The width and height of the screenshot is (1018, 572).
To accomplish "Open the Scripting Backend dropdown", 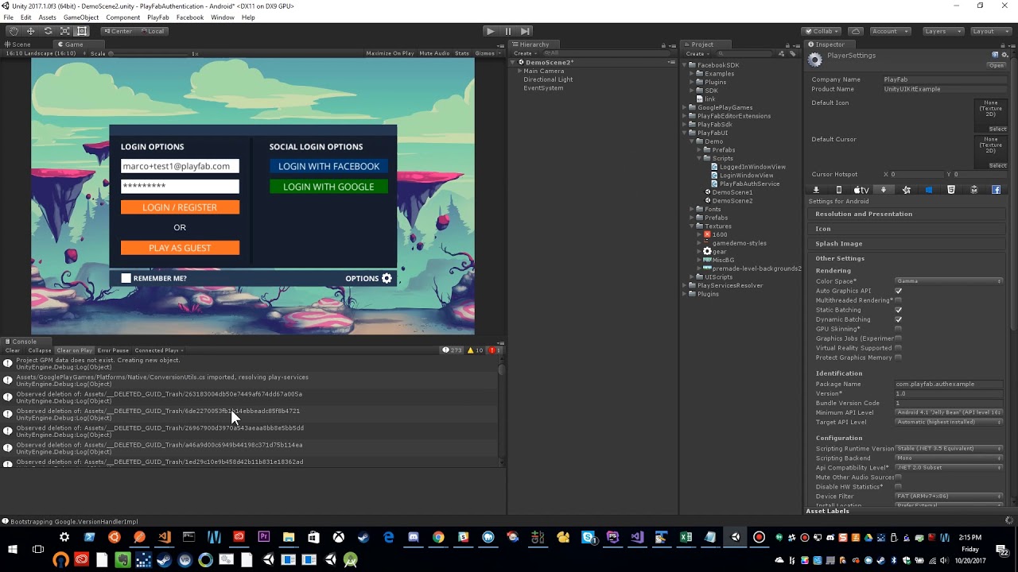I will [x=949, y=458].
